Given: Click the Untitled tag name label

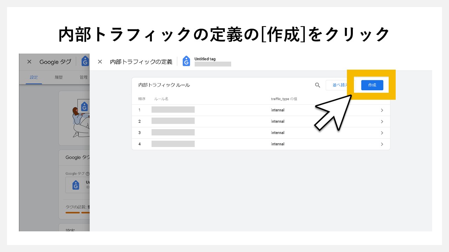Looking at the screenshot, I should tap(205, 59).
